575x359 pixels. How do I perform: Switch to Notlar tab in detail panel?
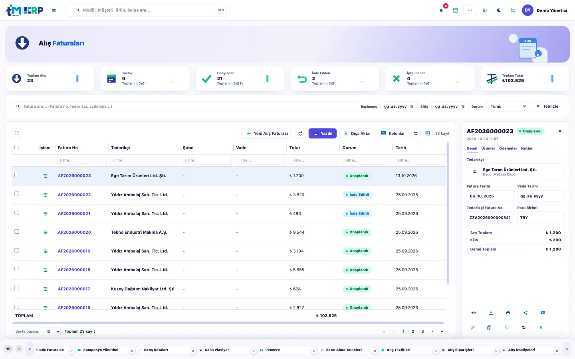[x=527, y=148]
